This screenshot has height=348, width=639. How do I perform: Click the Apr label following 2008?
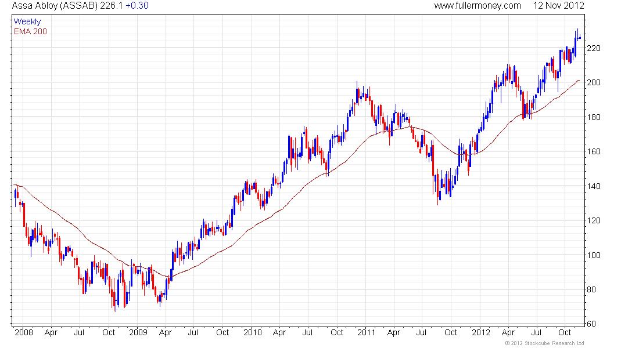point(51,332)
